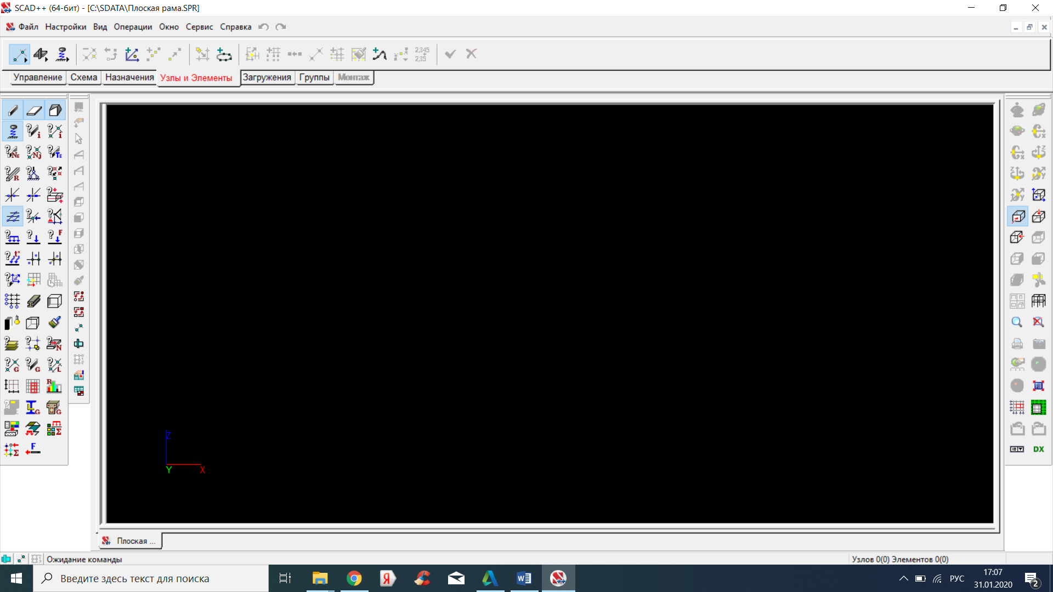The image size is (1053, 592).
Task: Toggle element numbers NE filter
Action: [13, 152]
